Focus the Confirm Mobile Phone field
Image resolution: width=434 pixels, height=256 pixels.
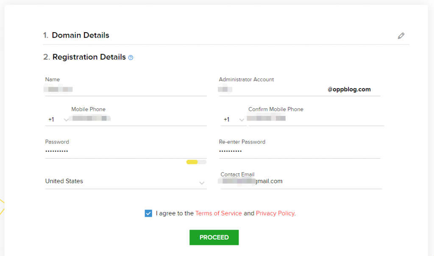(x=315, y=119)
